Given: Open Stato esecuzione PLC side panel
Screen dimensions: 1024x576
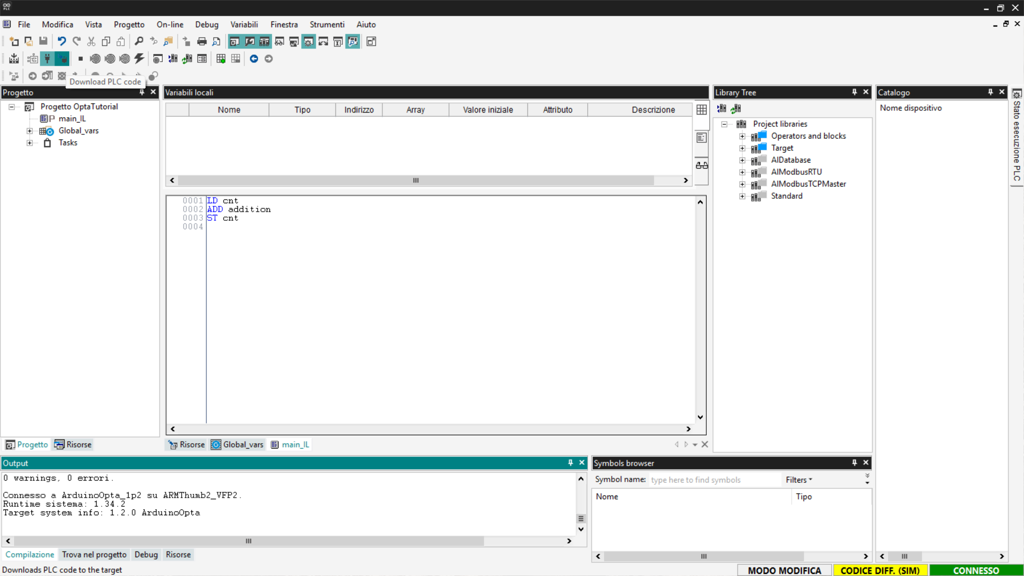Looking at the screenshot, I should [x=1017, y=138].
